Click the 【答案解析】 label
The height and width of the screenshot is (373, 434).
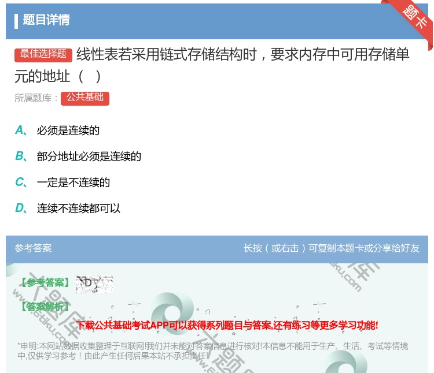45,307
